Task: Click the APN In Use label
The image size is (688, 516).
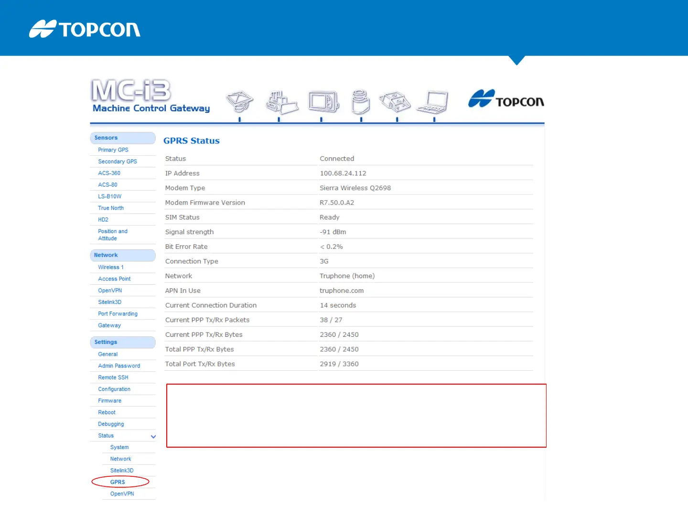Action: 183,290
